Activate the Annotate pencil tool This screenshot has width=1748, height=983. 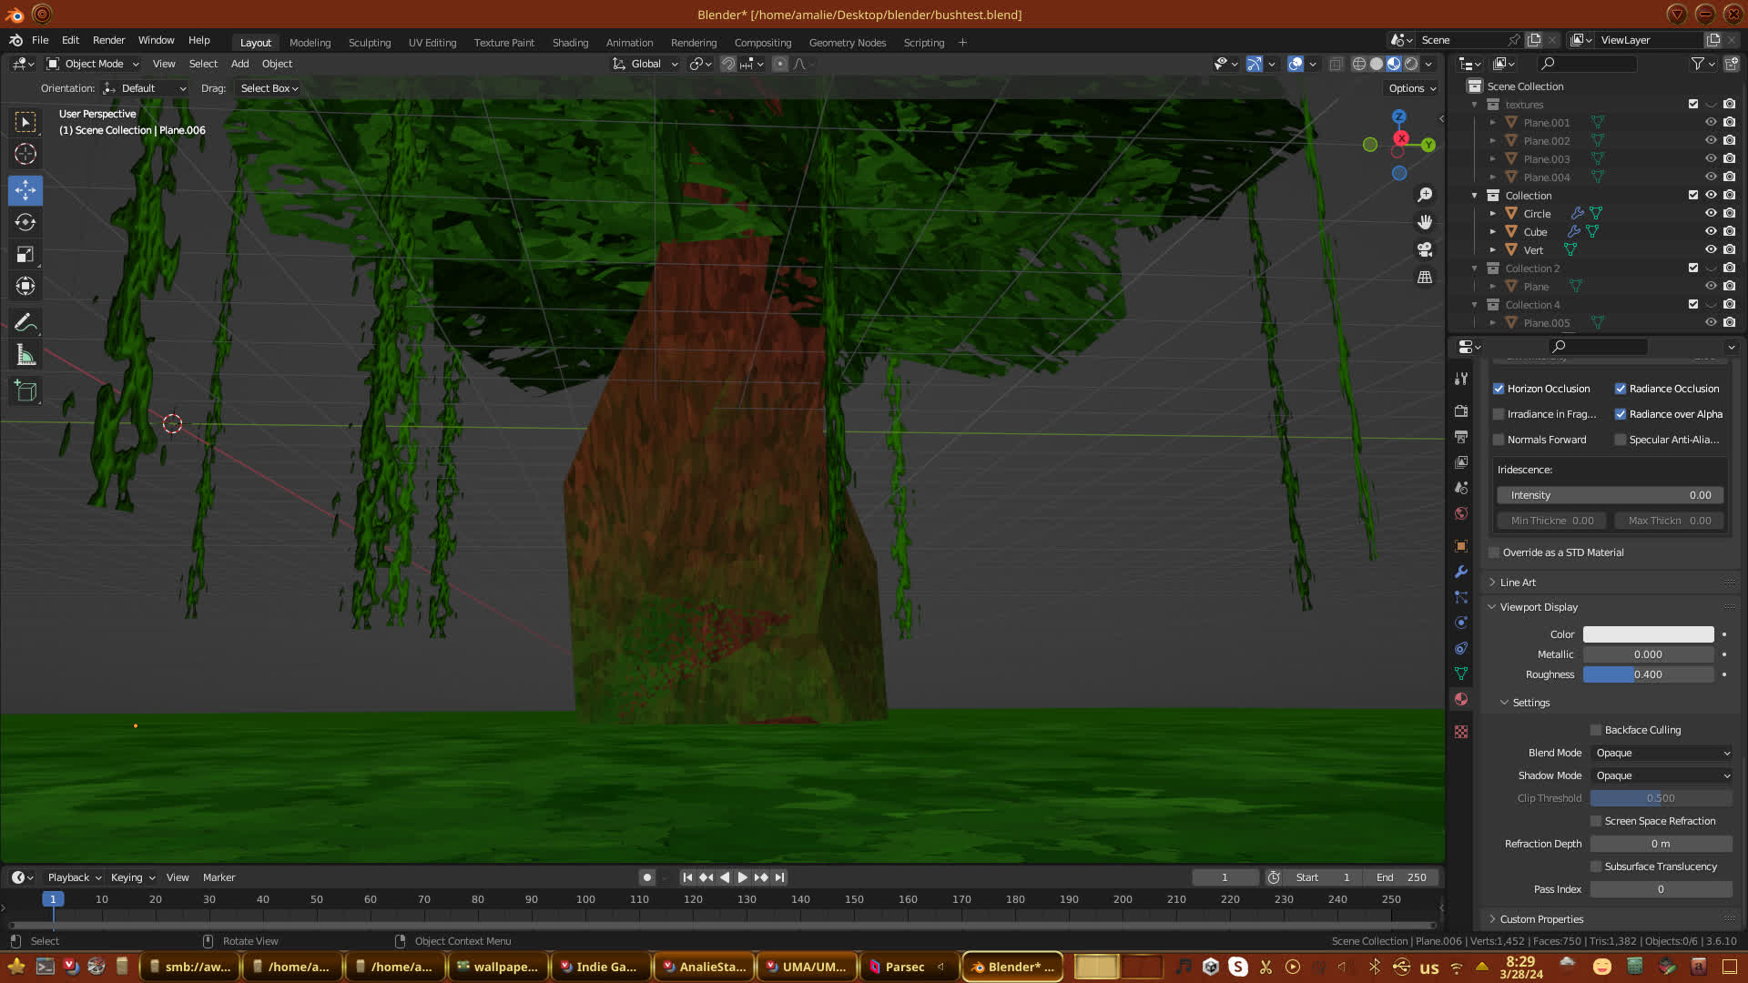point(25,322)
